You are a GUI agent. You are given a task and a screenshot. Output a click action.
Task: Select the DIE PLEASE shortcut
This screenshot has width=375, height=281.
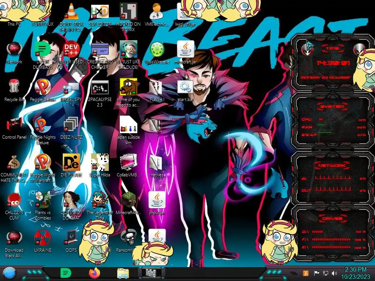point(71,166)
